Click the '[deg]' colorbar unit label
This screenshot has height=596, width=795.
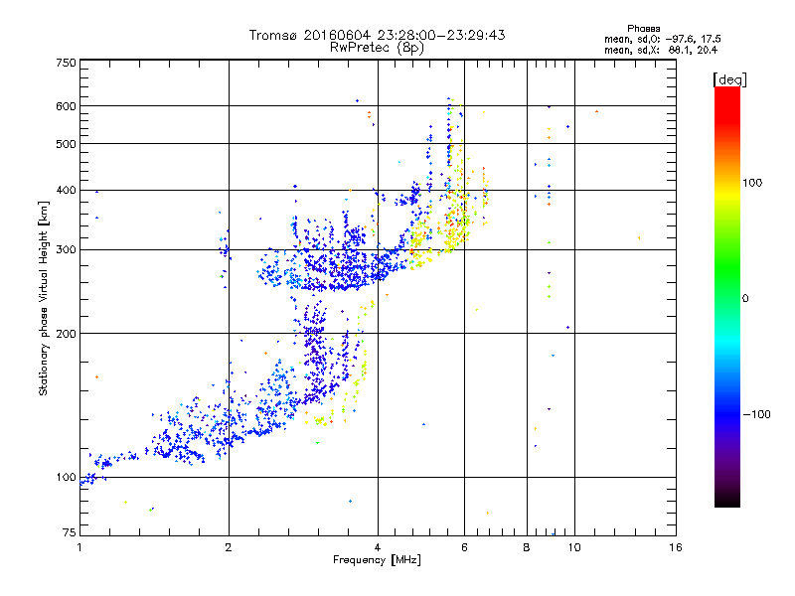pyautogui.click(x=729, y=79)
